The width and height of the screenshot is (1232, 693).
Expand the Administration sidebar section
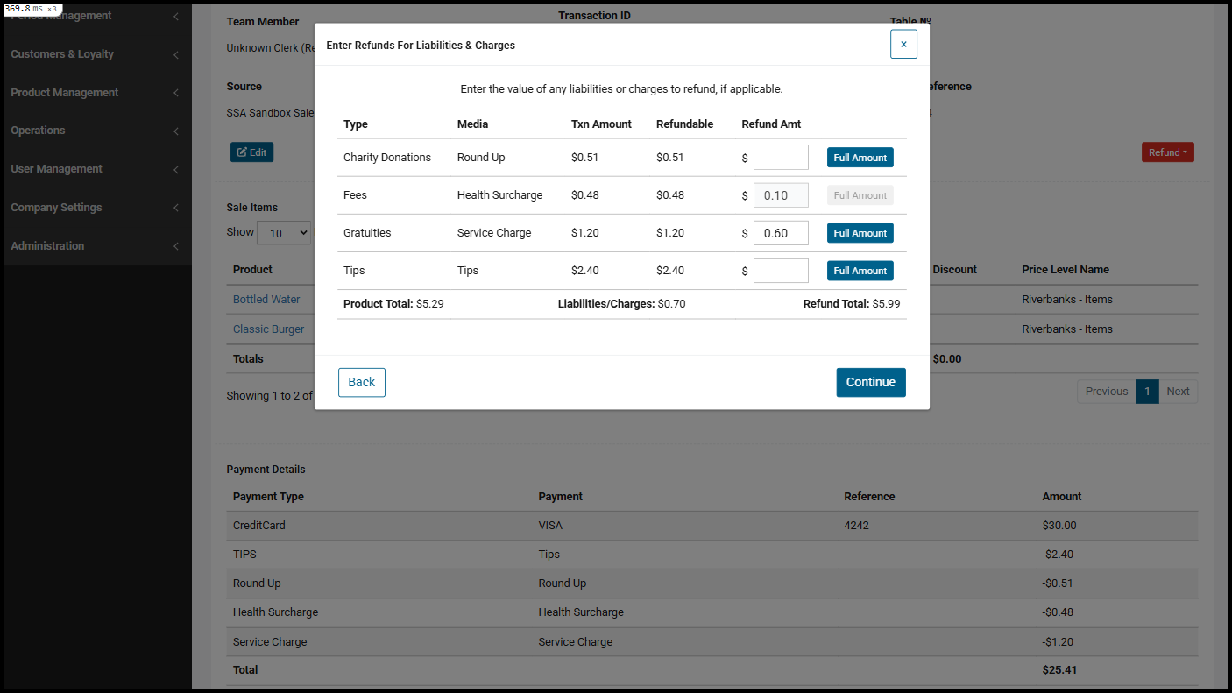point(95,246)
